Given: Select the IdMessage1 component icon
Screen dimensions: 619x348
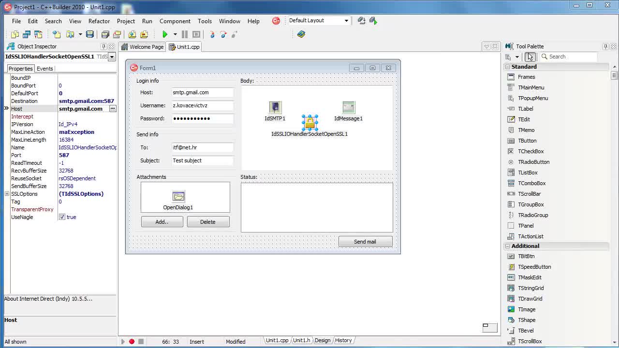Looking at the screenshot, I should (348, 107).
